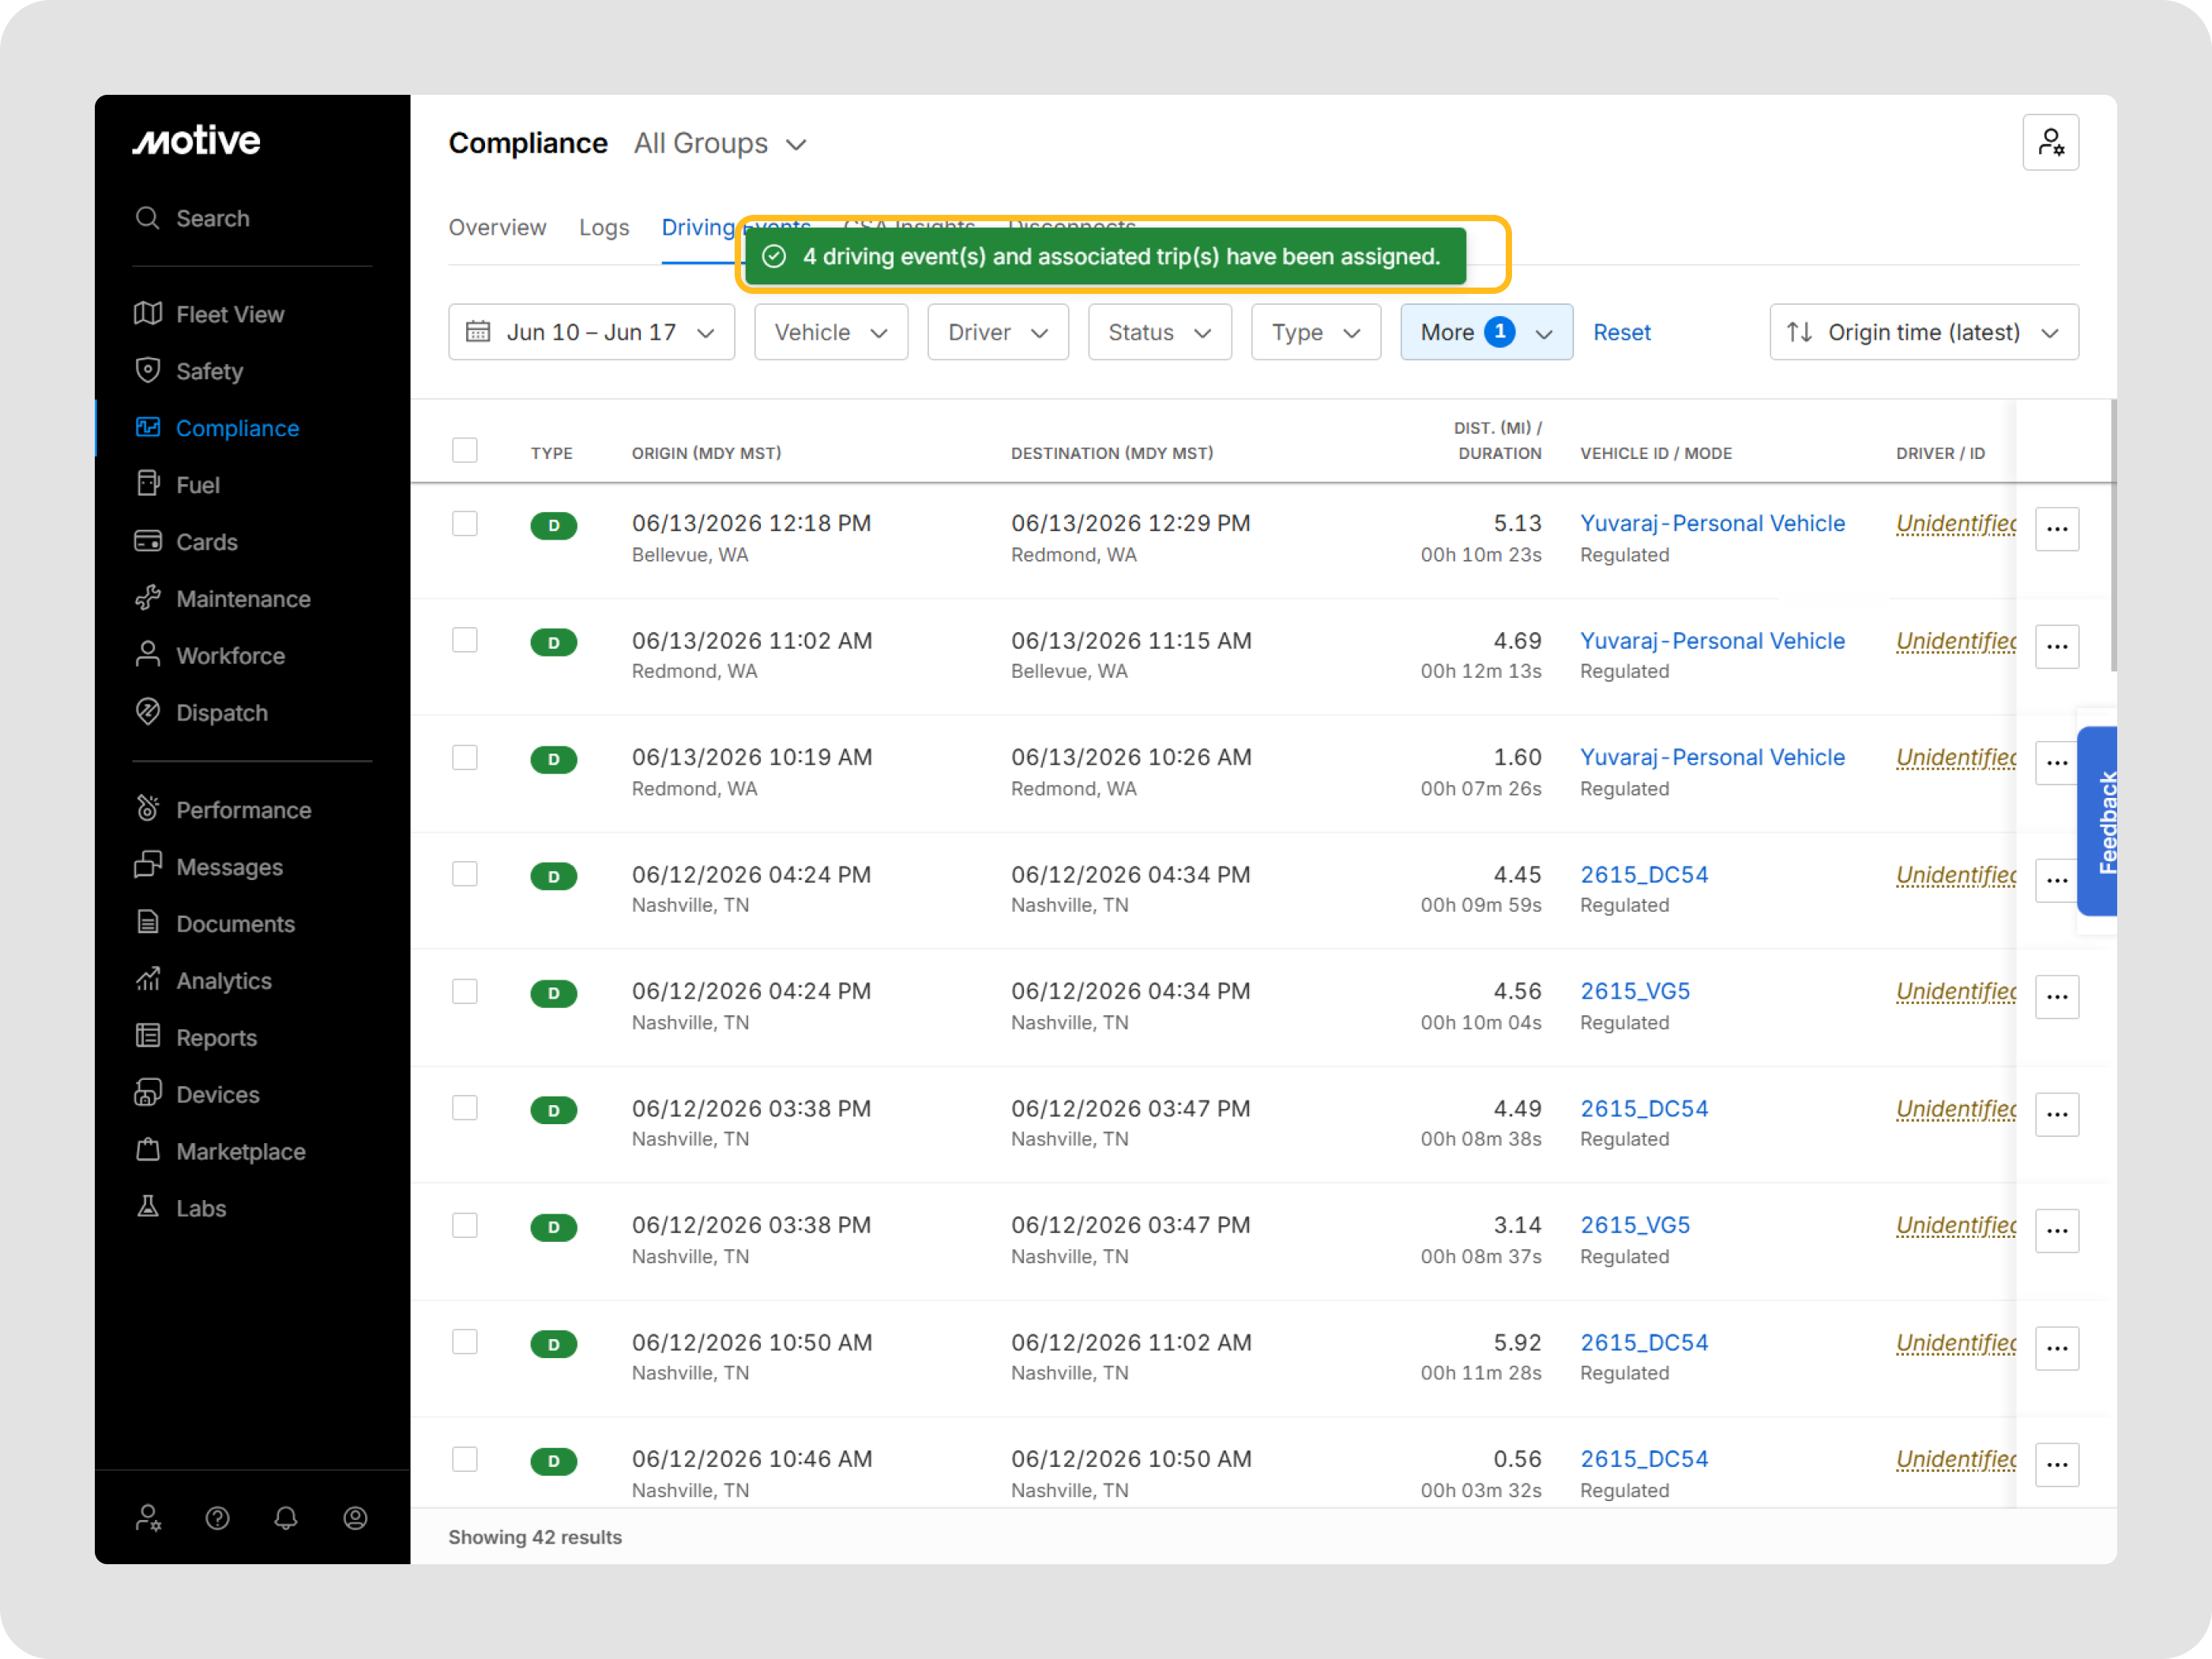Switch to the Overview tab
The height and width of the screenshot is (1659, 2212).
point(497,227)
